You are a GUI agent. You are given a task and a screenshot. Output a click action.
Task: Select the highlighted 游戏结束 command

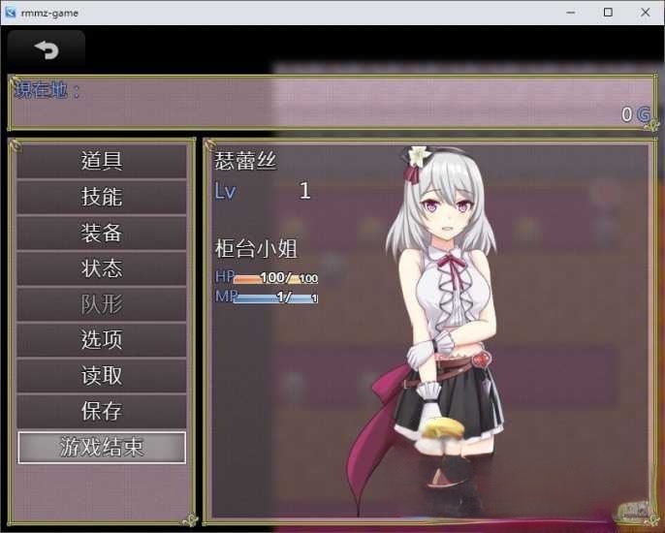pyautogui.click(x=102, y=447)
